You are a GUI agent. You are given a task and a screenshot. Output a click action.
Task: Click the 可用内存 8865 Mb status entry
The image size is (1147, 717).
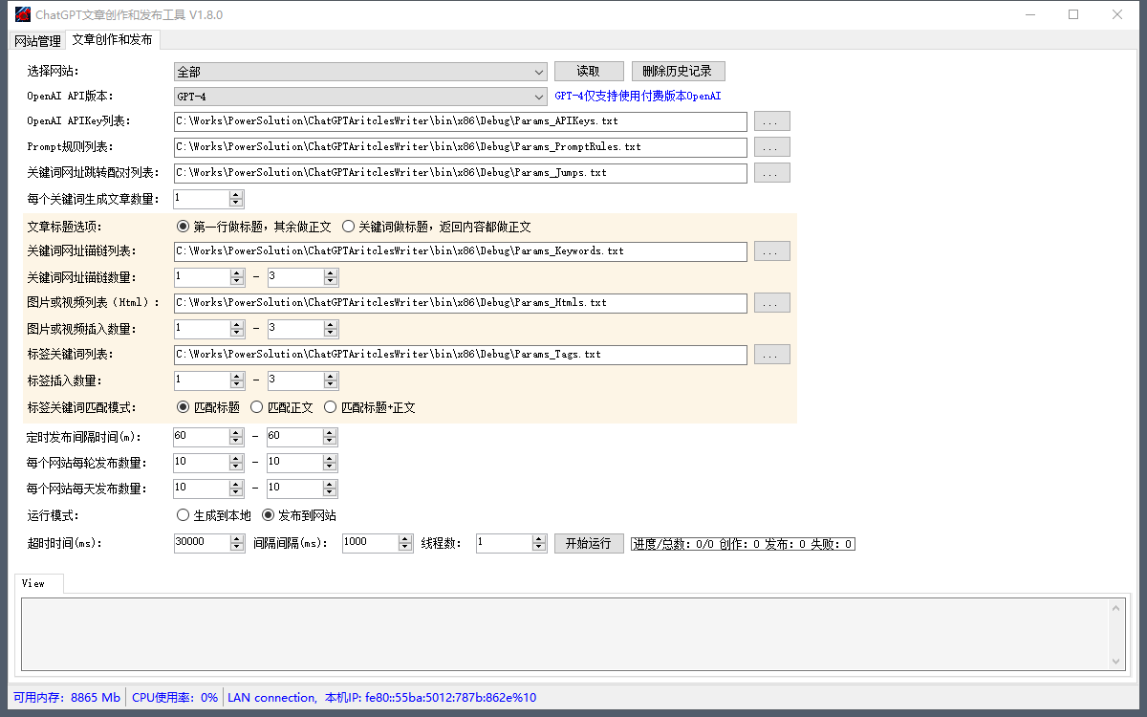pos(67,698)
